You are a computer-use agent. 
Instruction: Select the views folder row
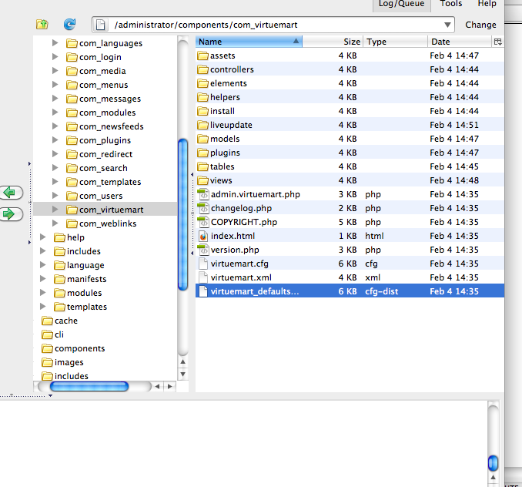(x=350, y=180)
